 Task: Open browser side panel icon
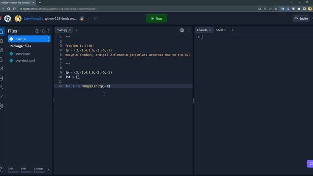pyautogui.click(x=304, y=9)
